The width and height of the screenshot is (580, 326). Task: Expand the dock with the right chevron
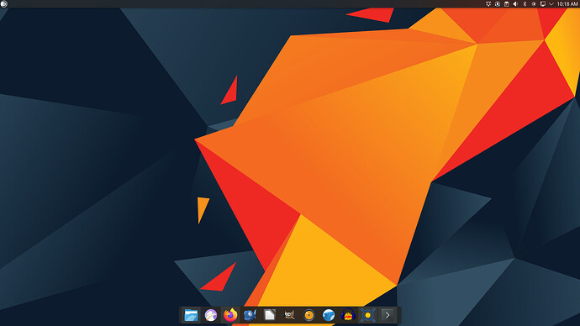pos(388,315)
